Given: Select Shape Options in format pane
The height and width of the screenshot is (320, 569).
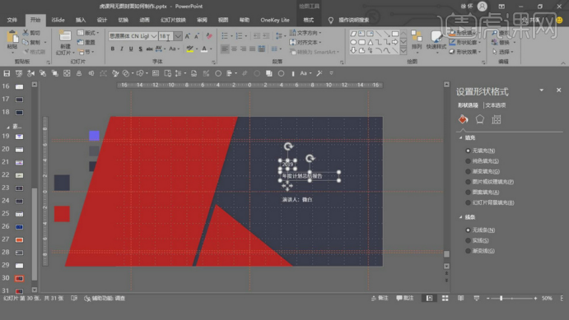Looking at the screenshot, I should point(468,105).
